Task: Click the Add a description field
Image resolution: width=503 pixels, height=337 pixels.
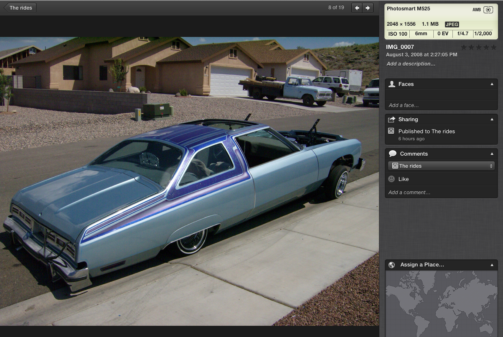Action: 411,64
